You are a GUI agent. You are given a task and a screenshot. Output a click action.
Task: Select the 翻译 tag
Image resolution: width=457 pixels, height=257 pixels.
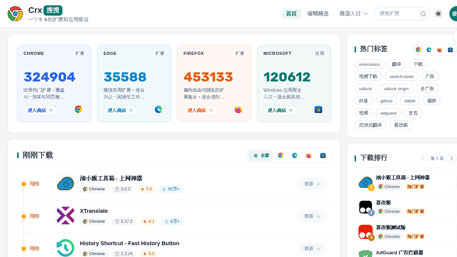(396, 64)
